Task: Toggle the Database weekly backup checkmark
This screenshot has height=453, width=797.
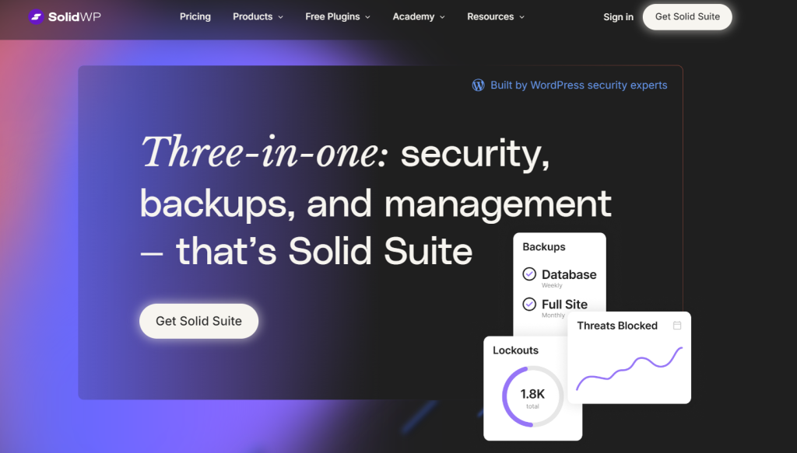Action: click(x=528, y=274)
